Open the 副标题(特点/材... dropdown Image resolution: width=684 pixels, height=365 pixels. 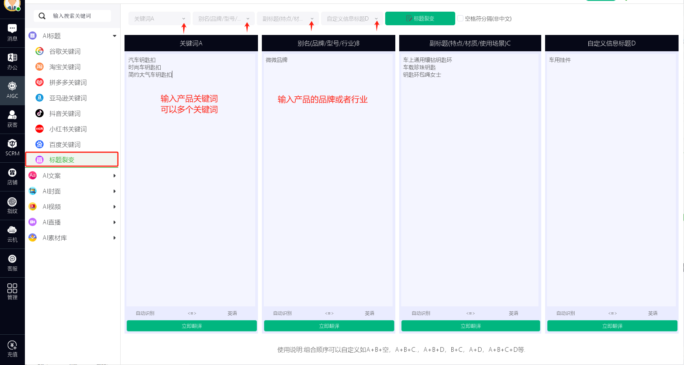click(288, 19)
